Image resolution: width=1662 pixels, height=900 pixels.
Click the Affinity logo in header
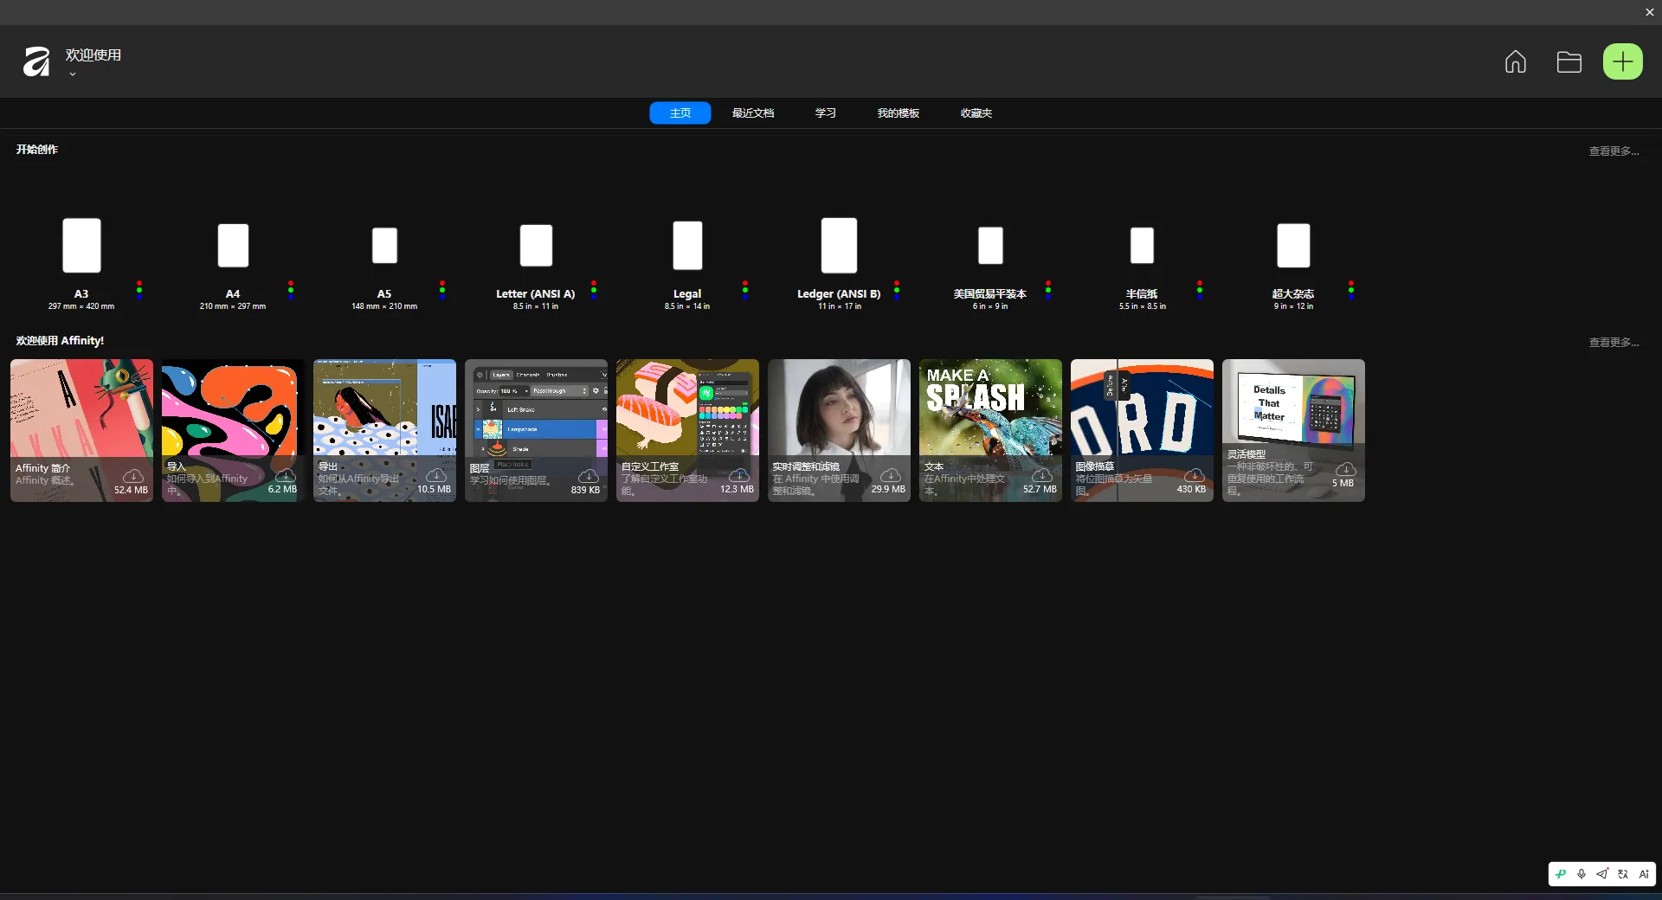tap(36, 61)
